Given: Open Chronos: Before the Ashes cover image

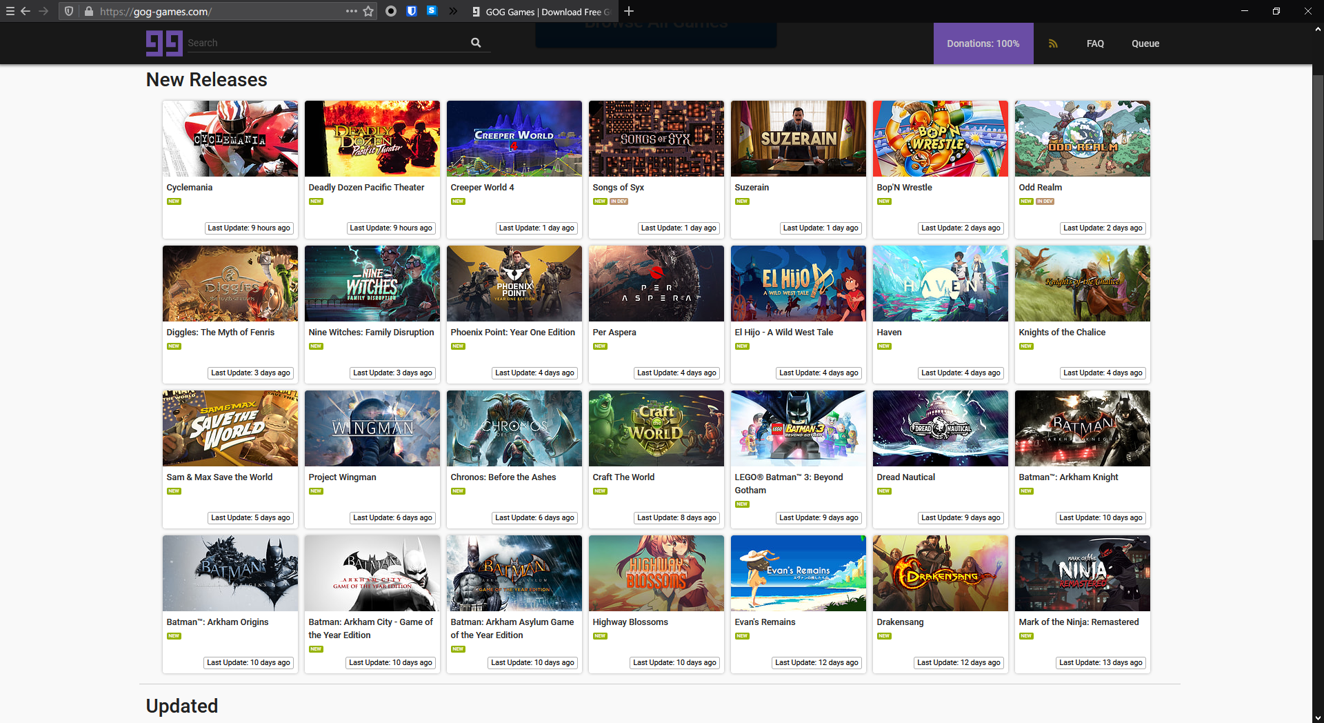Looking at the screenshot, I should (x=514, y=428).
